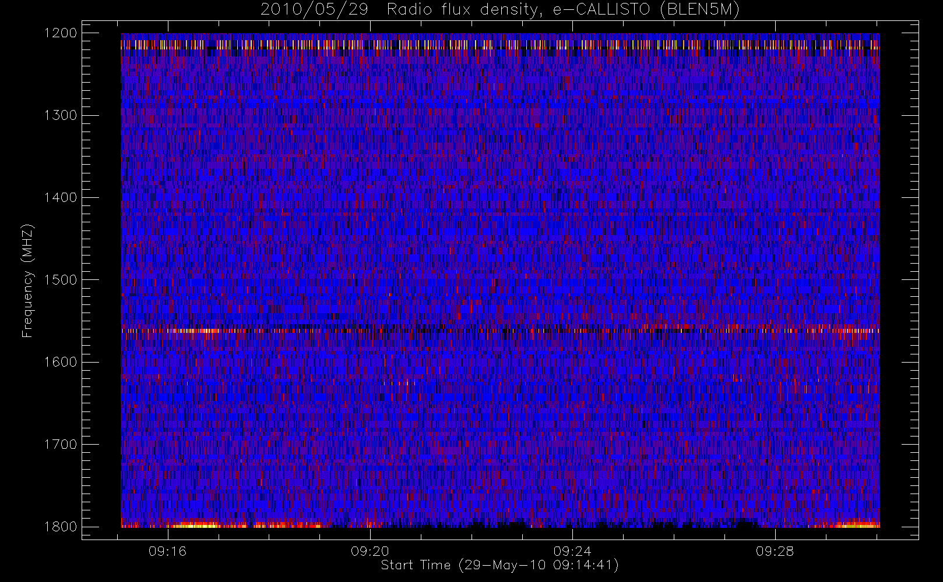Click the 'Start Time (29-May-10 09:14:41)' axis label
The image size is (943, 582).
coord(500,565)
